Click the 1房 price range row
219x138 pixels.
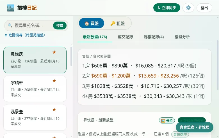[x=139, y=66]
